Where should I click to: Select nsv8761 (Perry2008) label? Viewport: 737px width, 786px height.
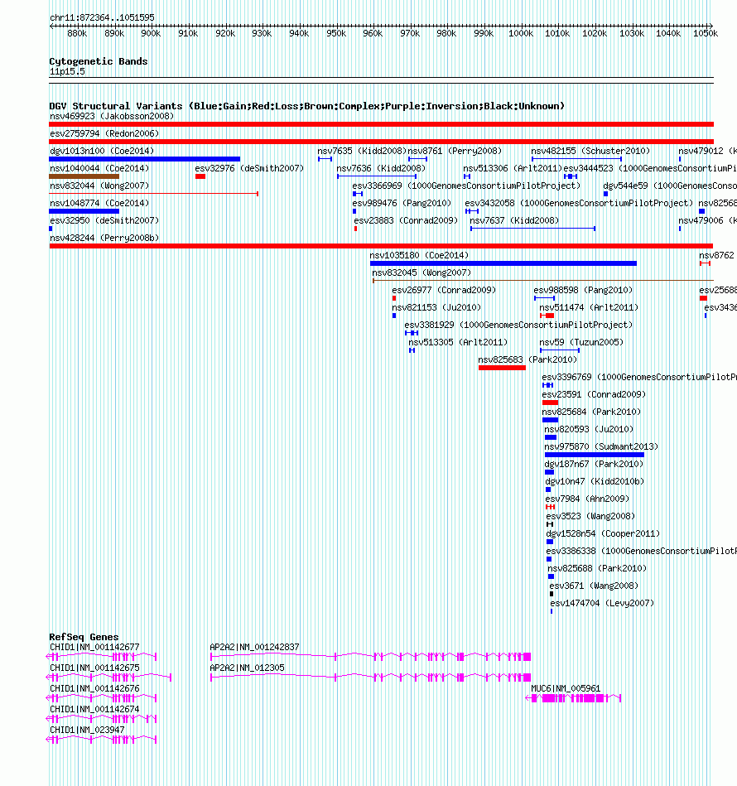point(455,151)
